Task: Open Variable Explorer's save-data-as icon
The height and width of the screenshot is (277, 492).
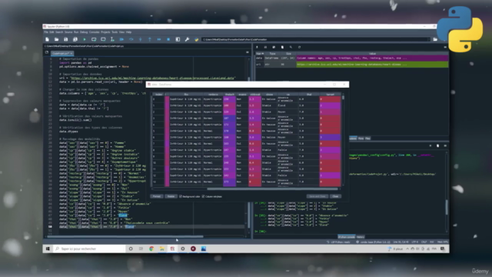Action: tap(274, 47)
